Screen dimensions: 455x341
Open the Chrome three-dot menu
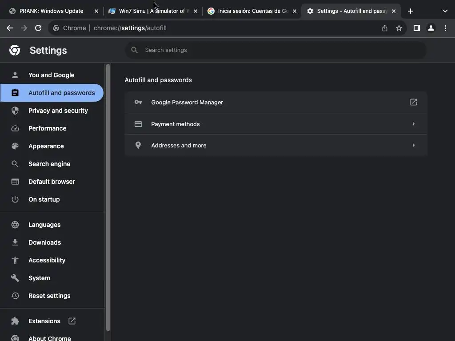tap(445, 28)
